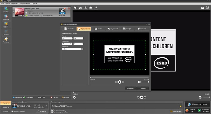This screenshot has height=114, width=211.
Task: Switch to the Текст tab
Action: click(x=98, y=29)
